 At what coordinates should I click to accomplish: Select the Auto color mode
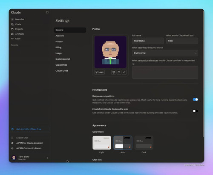click(x=123, y=143)
